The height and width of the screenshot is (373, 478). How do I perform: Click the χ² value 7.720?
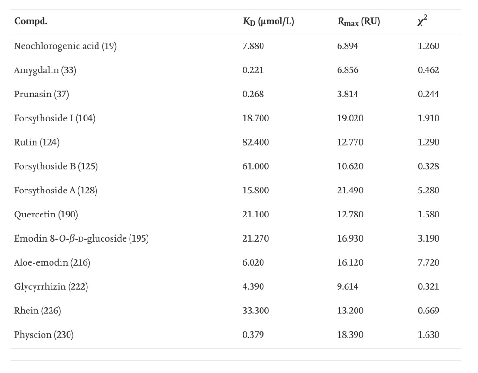(428, 263)
